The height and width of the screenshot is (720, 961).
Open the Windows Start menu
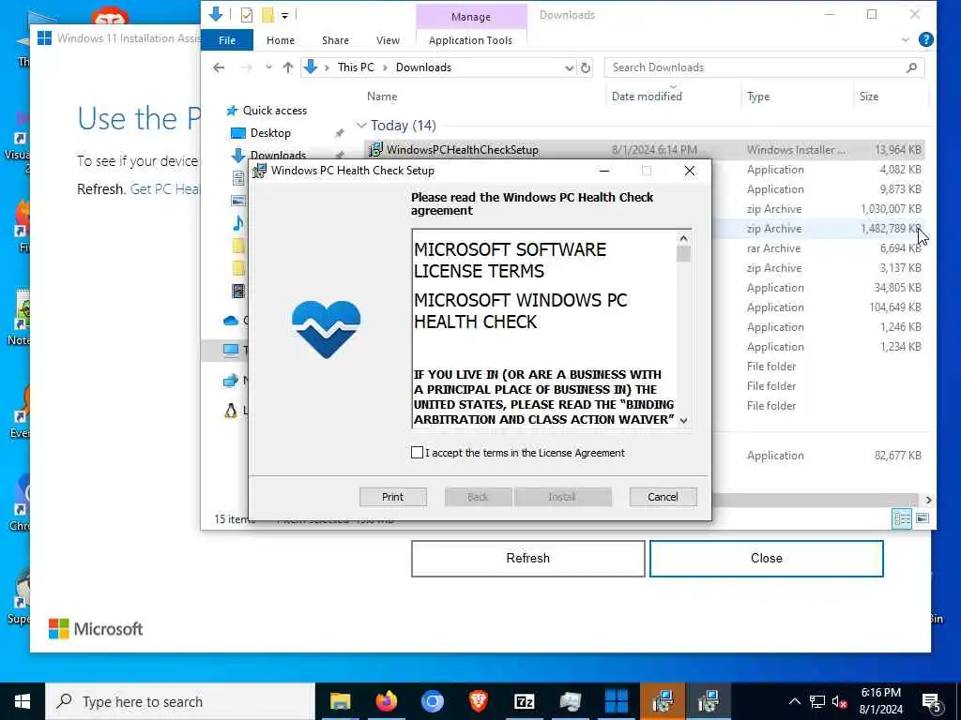point(23,701)
